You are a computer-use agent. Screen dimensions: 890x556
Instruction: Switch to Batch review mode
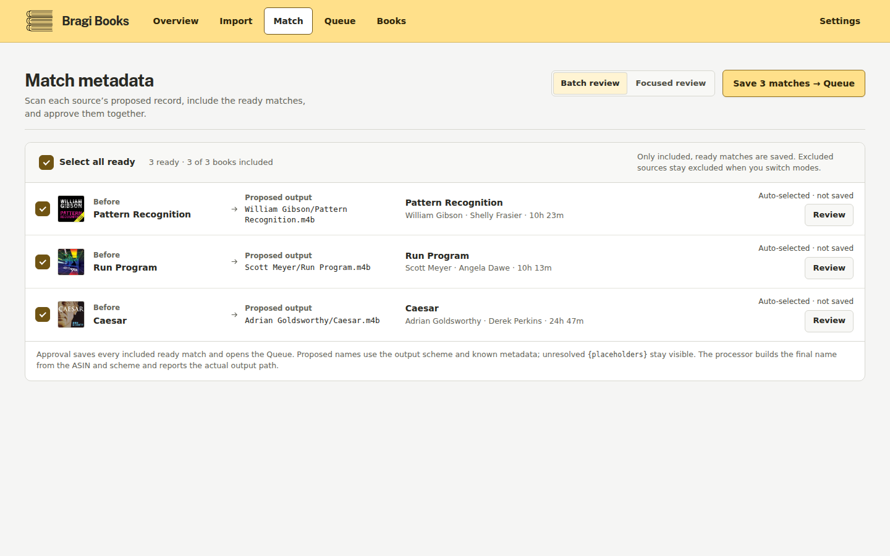[x=590, y=83]
